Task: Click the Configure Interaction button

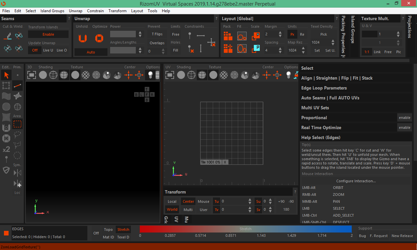Action: tap(356, 181)
